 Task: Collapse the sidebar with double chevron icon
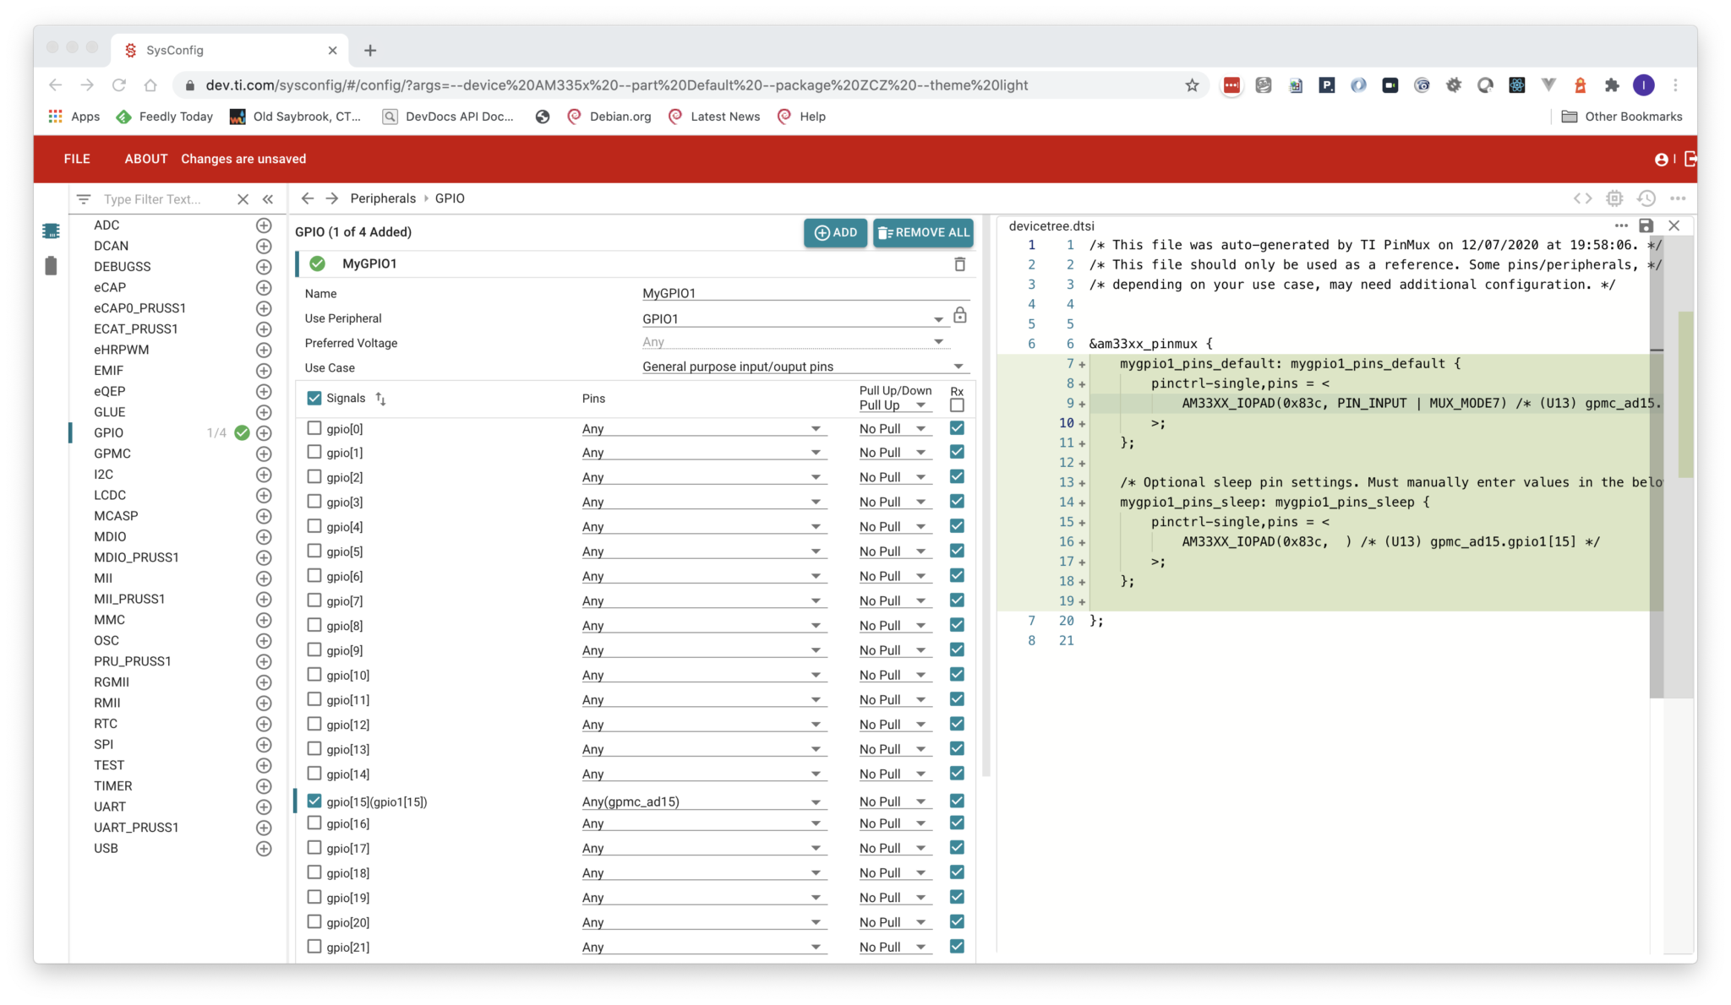[268, 199]
